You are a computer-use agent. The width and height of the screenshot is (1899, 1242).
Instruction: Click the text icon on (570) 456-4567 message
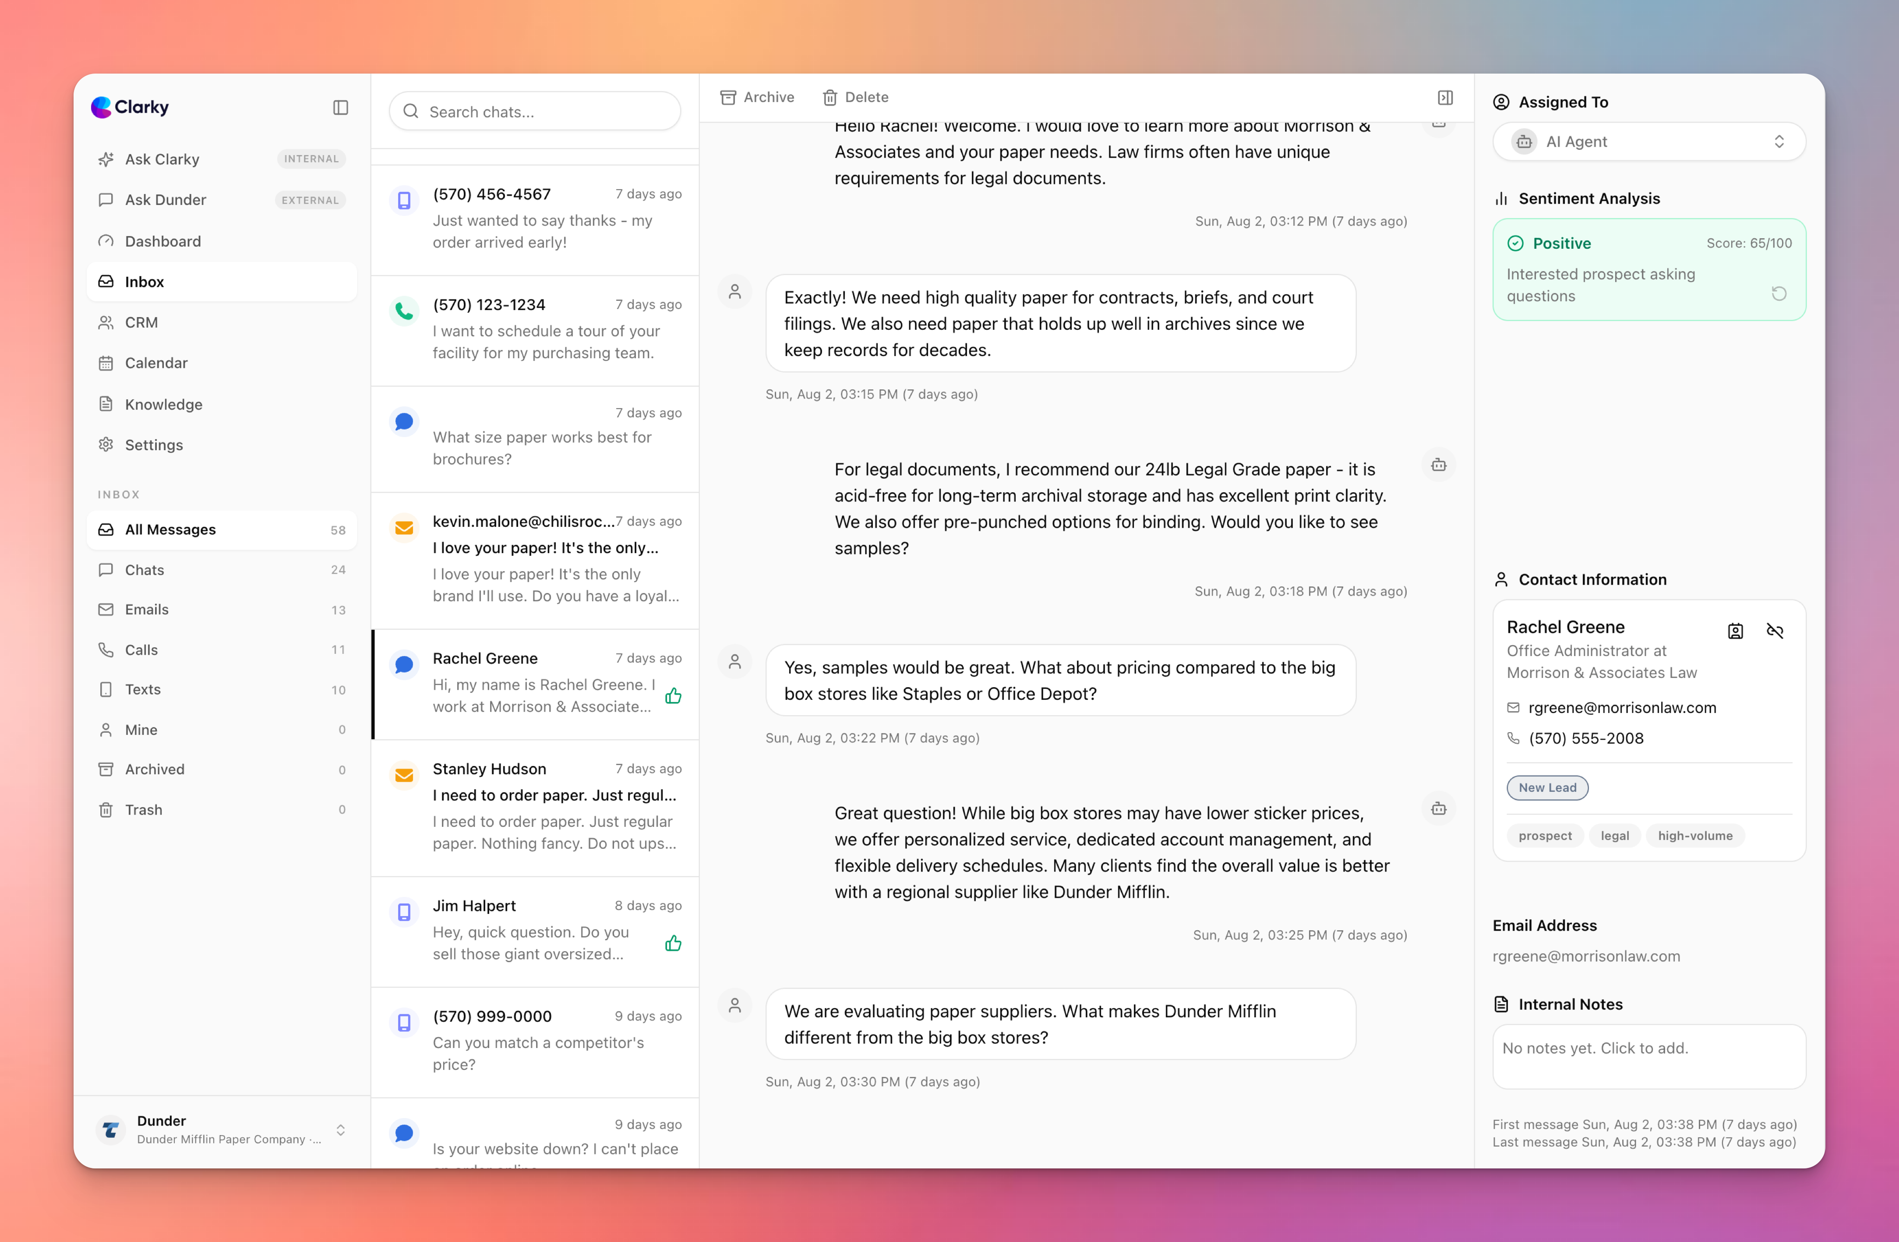(x=405, y=200)
